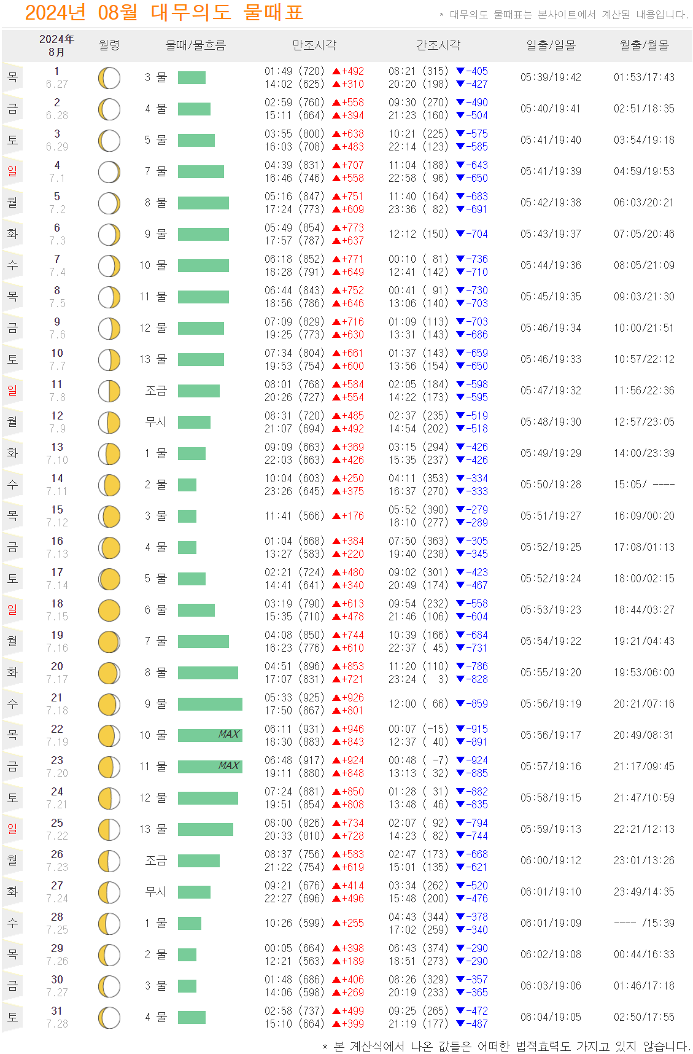Click the 일출/일몰 column header
This screenshot has width=693, height=1054.
(x=551, y=45)
